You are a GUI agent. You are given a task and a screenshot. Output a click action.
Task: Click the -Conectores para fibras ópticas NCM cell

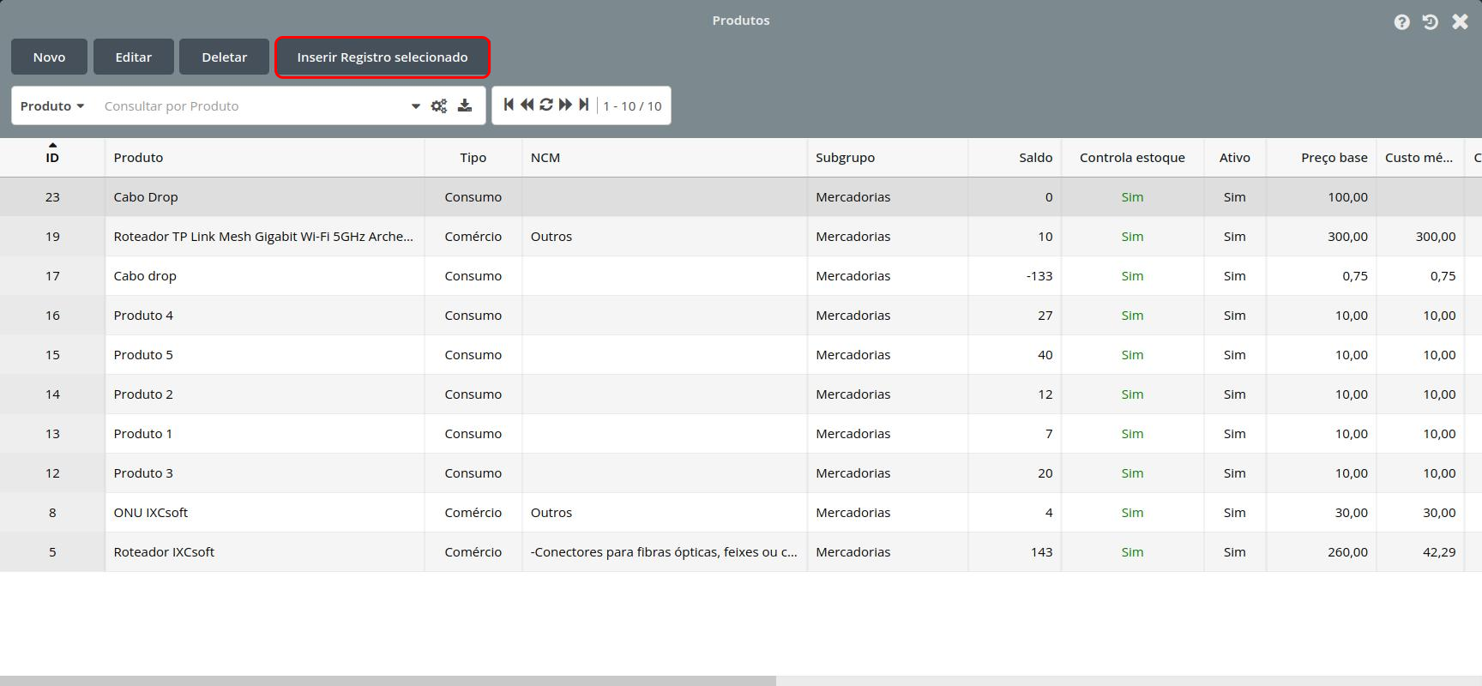click(664, 552)
